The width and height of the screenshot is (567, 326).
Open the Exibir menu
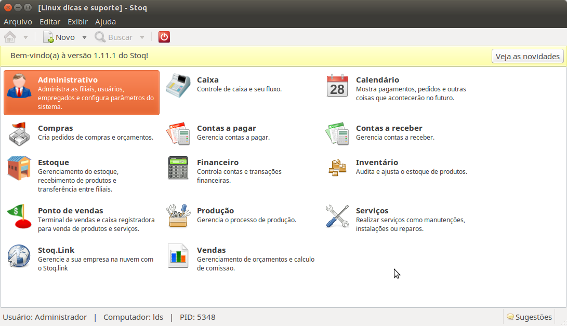tap(78, 22)
